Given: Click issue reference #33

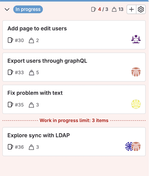Looking at the screenshot, I should click(x=19, y=73).
